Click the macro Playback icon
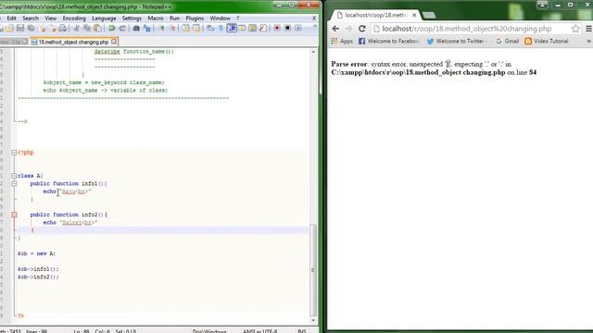The image size is (593, 333). tap(298, 29)
